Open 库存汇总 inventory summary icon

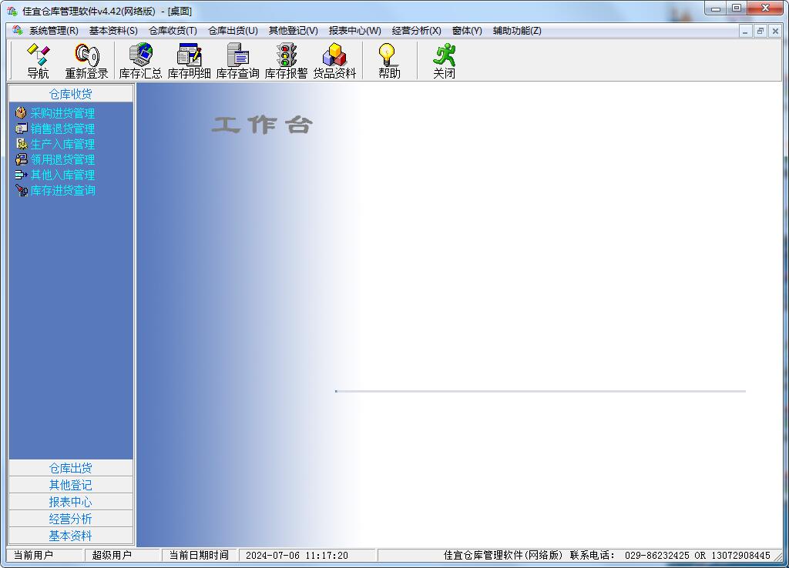pyautogui.click(x=140, y=61)
